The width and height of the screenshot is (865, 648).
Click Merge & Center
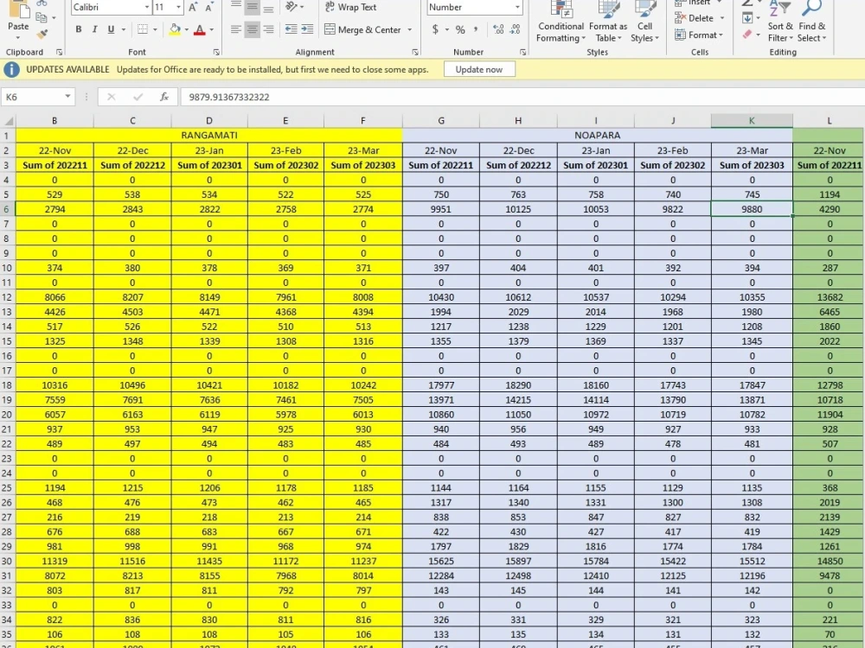coord(362,29)
